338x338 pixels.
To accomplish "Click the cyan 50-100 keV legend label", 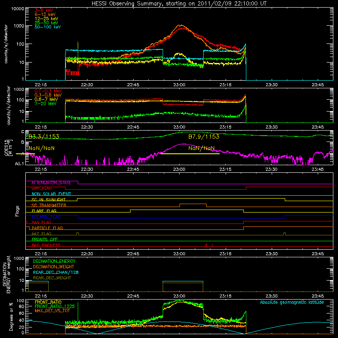I will [x=48, y=27].
